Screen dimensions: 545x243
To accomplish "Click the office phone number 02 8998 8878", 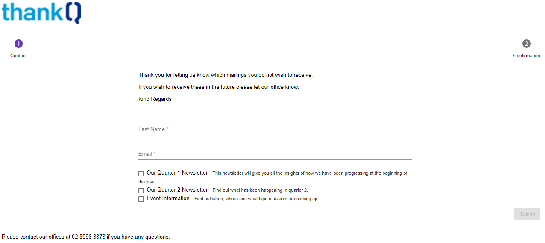I will [x=88, y=237].
